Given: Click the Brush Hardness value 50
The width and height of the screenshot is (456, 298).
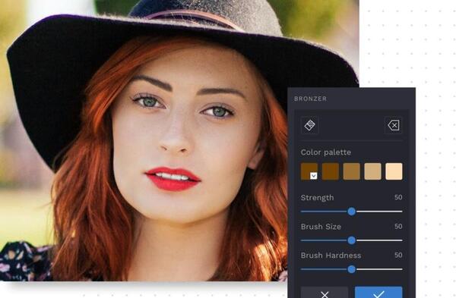Looking at the screenshot, I should tap(398, 255).
